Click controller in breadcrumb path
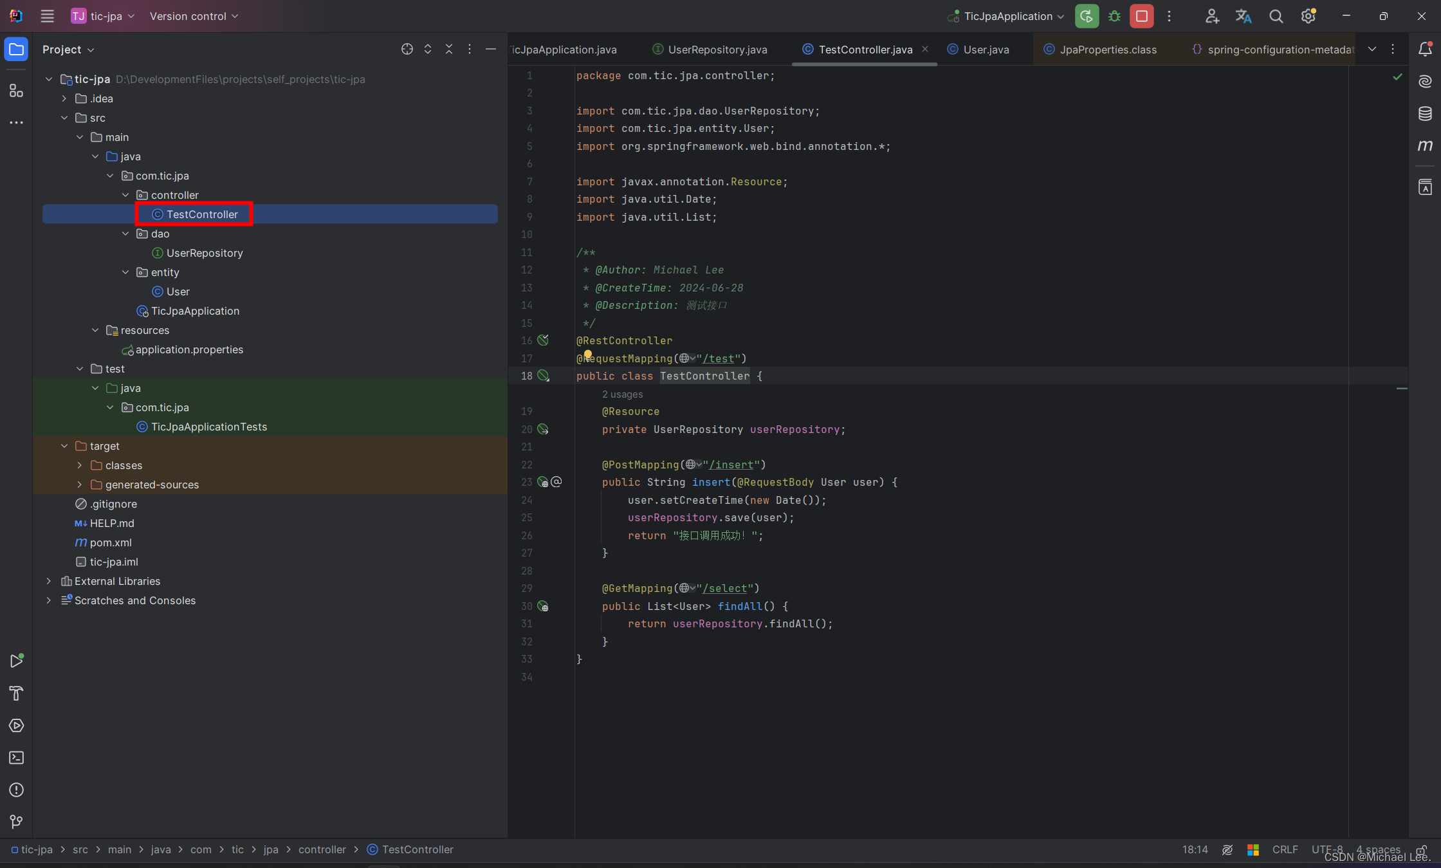Viewport: 1441px width, 868px height. [322, 849]
